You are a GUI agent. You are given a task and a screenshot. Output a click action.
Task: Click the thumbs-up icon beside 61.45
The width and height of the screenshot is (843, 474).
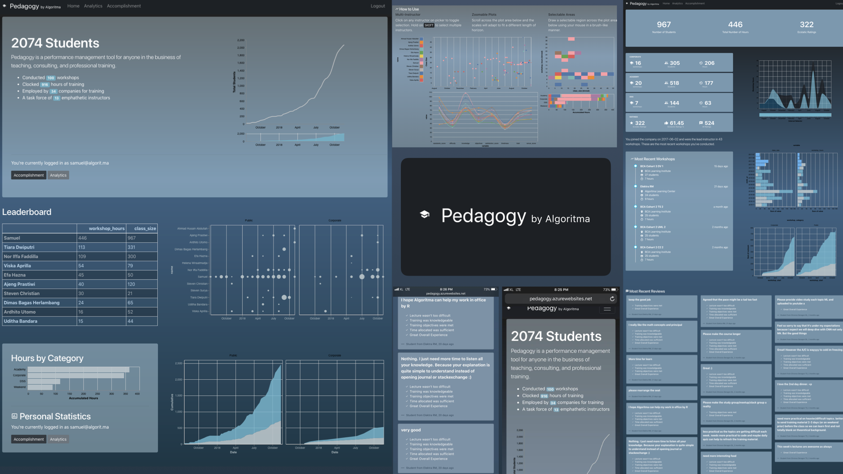[666, 123]
